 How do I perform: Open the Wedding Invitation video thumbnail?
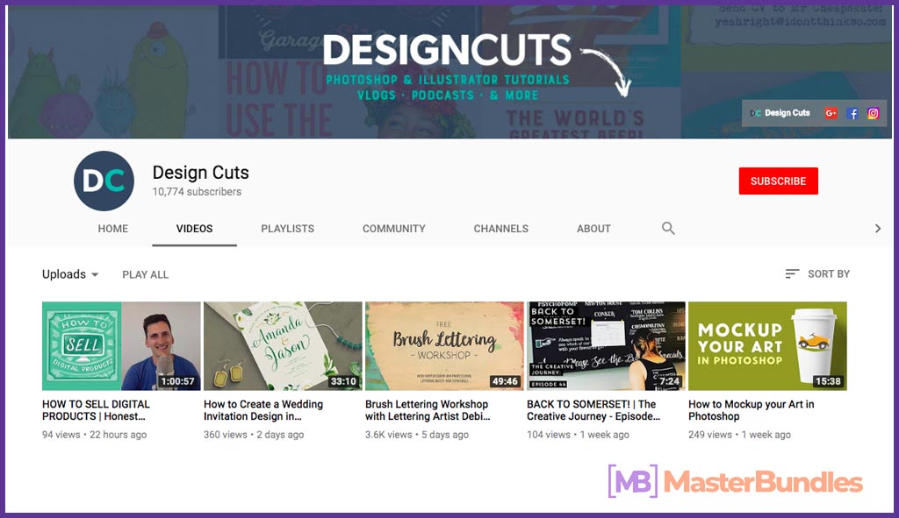coord(284,345)
